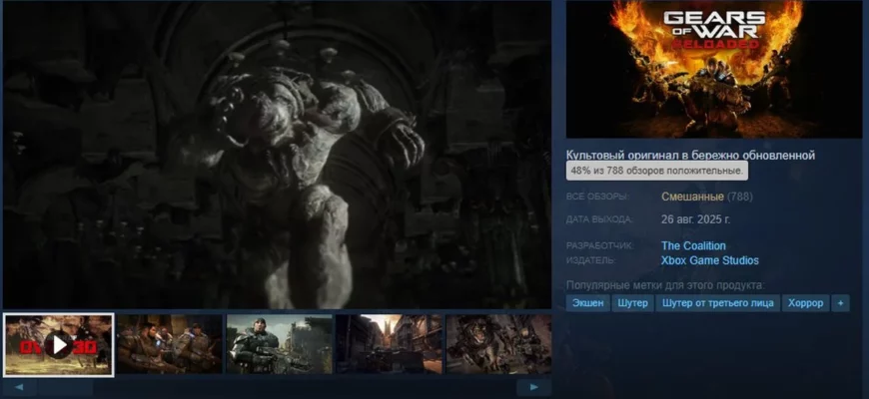Select the armored soldier with rifle screenshot

280,344
